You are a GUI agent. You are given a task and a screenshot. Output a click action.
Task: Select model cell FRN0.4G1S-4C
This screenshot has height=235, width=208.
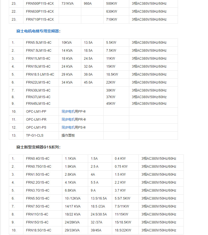(x=43, y=159)
